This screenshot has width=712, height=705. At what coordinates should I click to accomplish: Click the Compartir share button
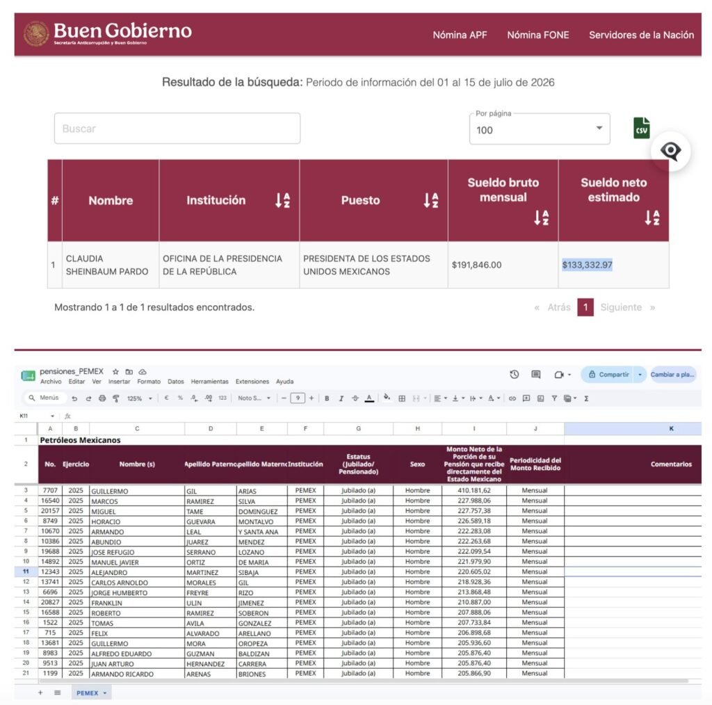pyautogui.click(x=608, y=375)
